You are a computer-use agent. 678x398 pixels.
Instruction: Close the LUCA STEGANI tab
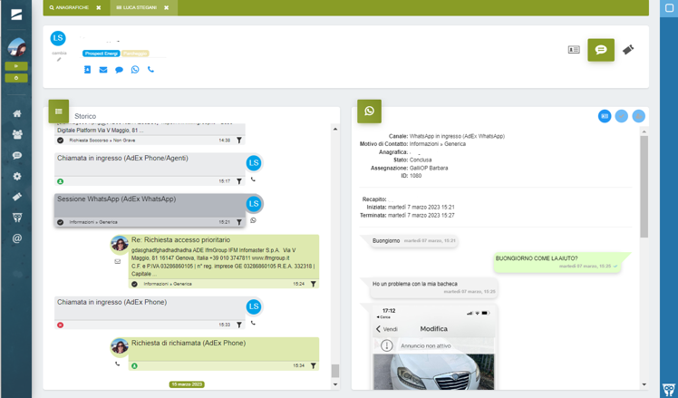click(x=166, y=7)
